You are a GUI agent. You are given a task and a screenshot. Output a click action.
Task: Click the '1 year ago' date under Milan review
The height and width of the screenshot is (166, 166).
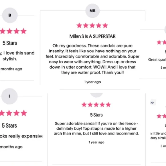coord(92,82)
